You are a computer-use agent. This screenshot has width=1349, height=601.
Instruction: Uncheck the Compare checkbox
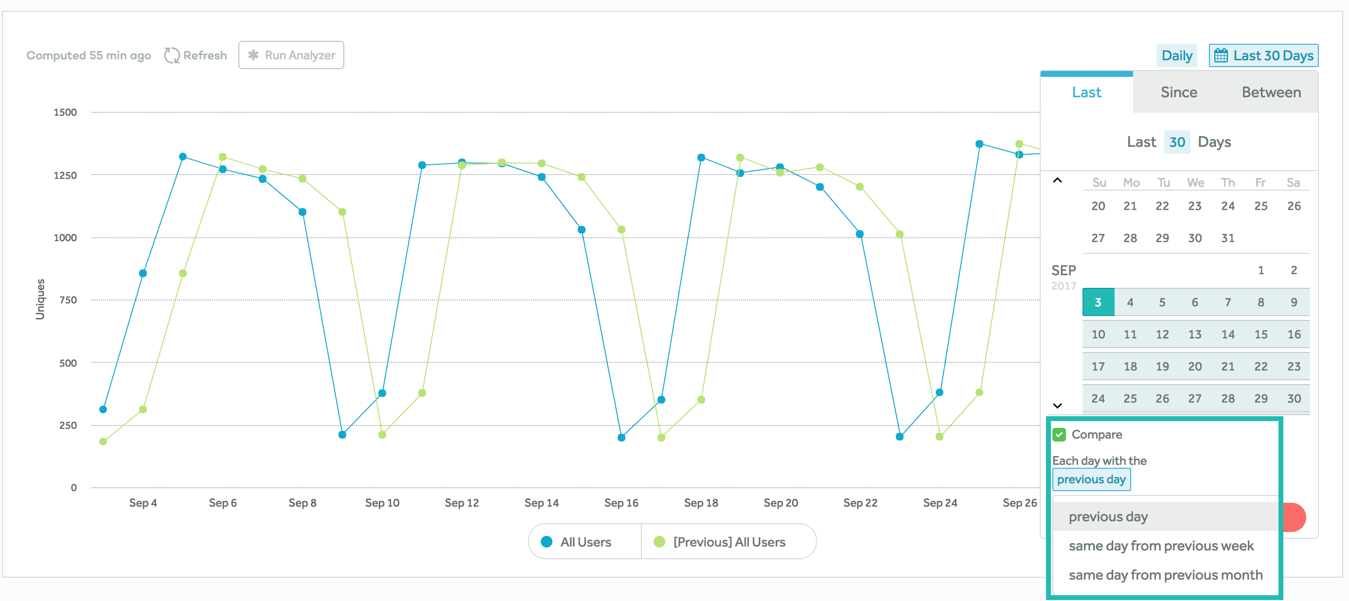(x=1059, y=435)
